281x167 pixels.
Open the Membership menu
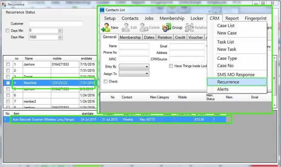[172, 18]
